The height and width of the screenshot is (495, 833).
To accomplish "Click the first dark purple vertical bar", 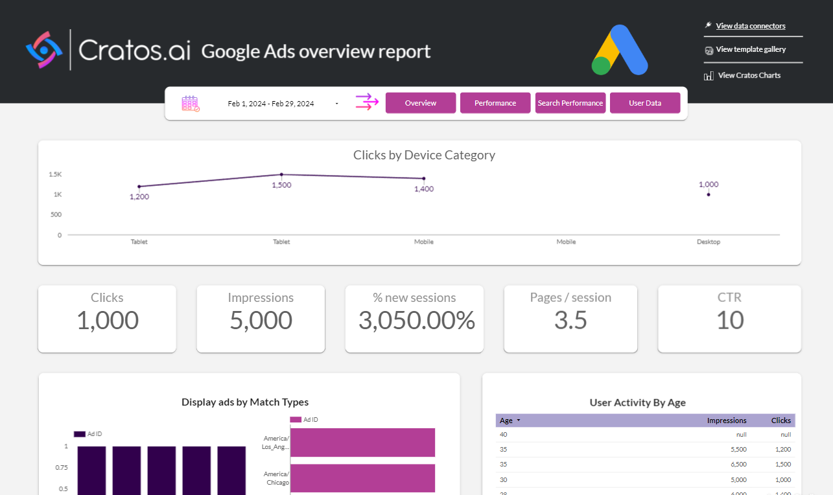I will pos(91,470).
